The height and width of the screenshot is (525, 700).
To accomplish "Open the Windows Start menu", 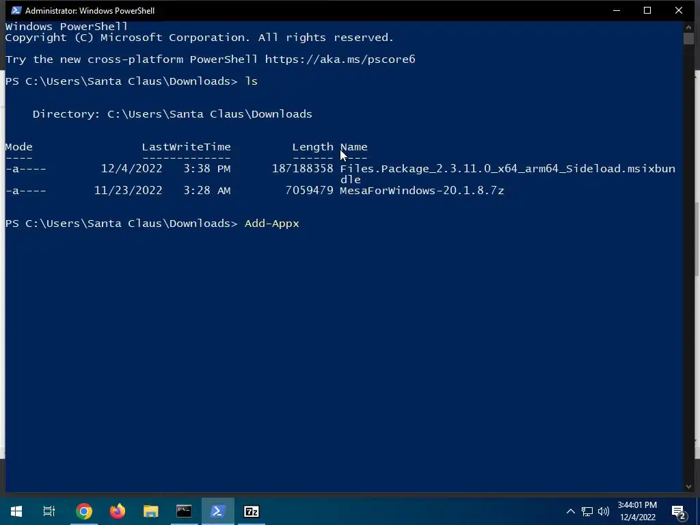I will pyautogui.click(x=16, y=511).
